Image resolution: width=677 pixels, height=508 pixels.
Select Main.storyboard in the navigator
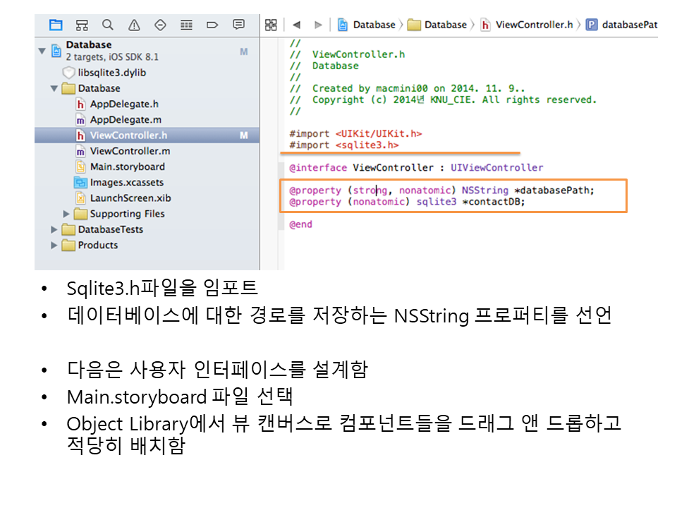(127, 167)
